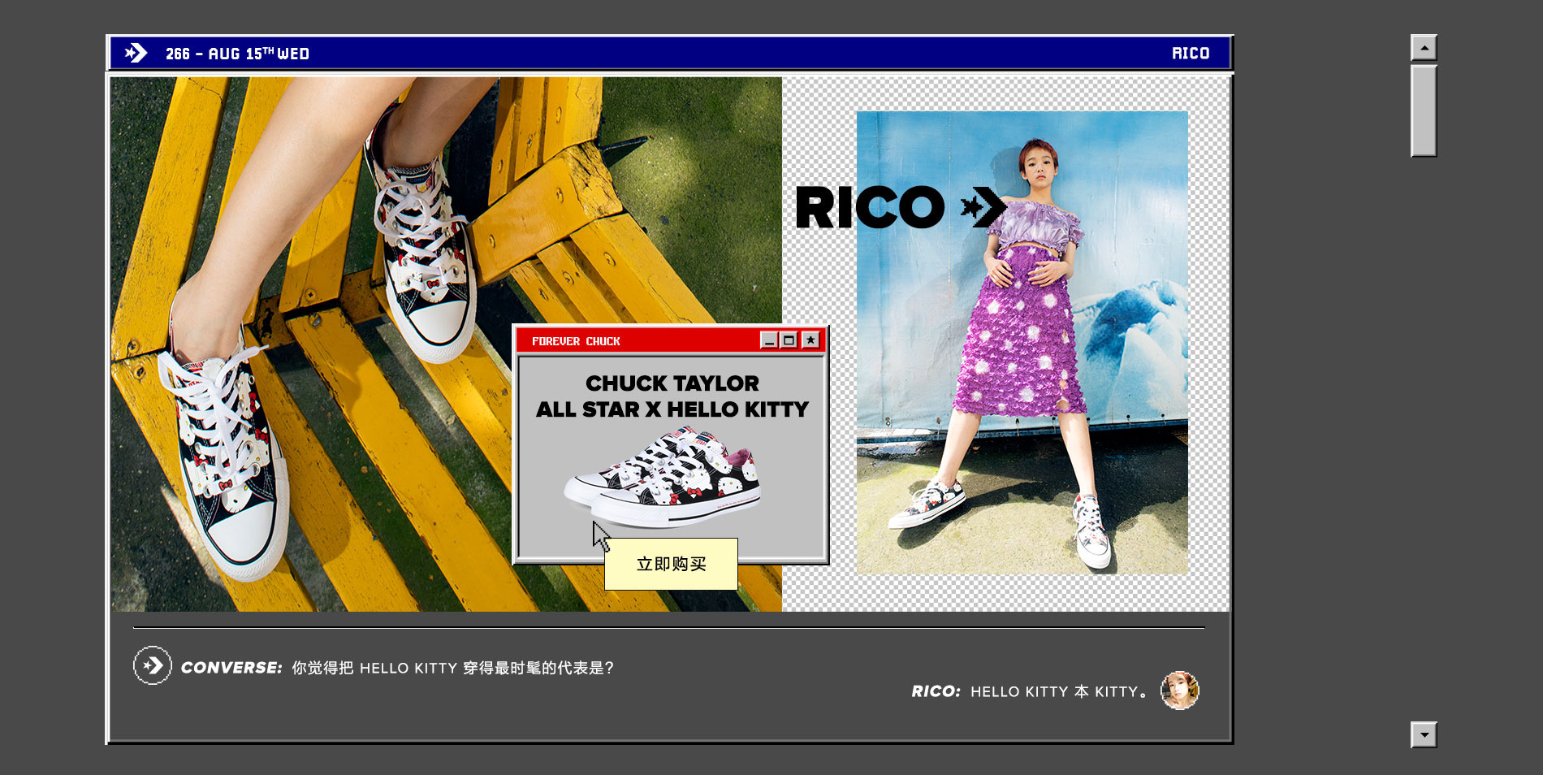Viewport: 1543px width, 775px height.
Task: Click Rico's round avatar photo
Action: pyautogui.click(x=1180, y=691)
